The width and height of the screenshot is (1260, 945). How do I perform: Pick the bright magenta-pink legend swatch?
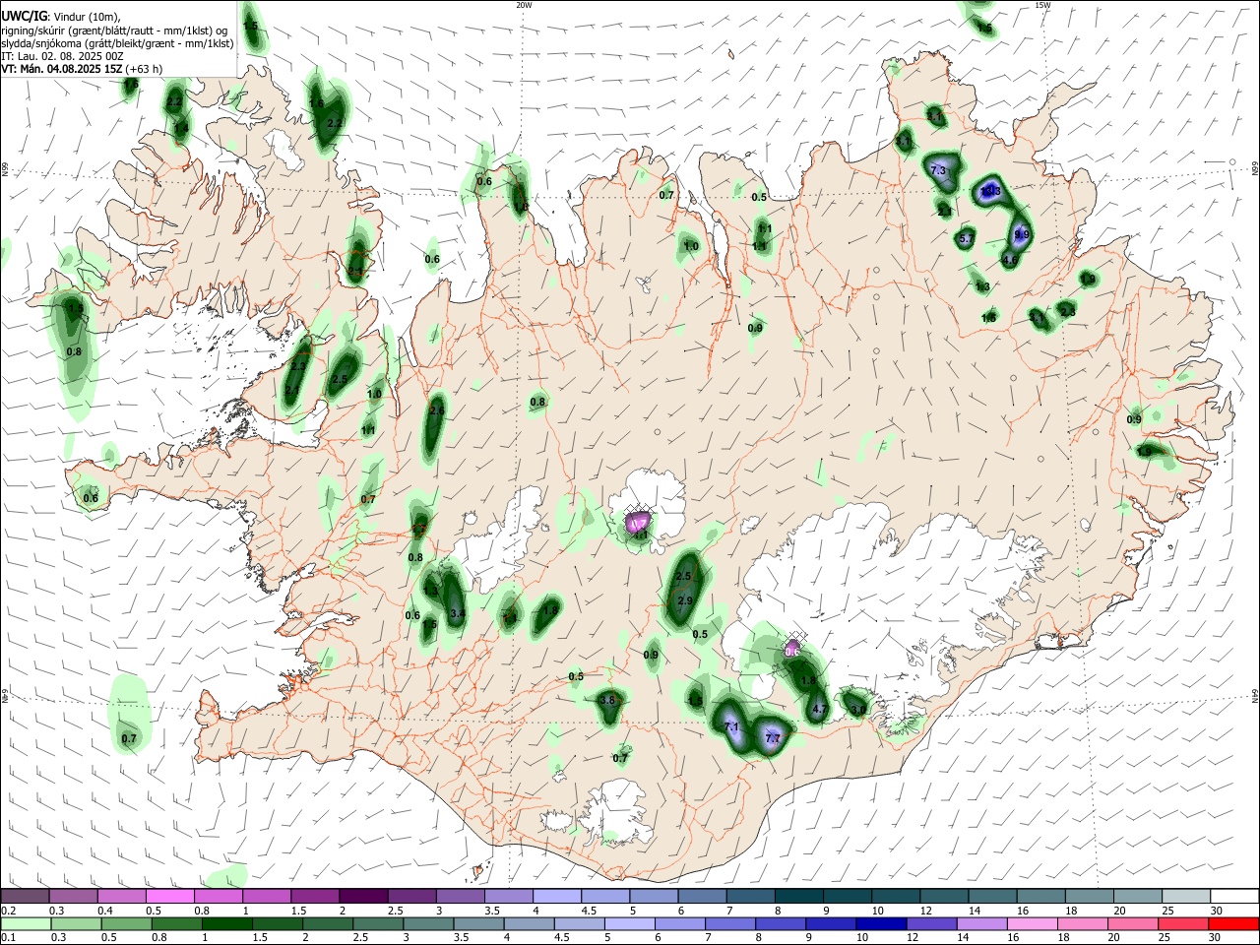click(x=170, y=897)
